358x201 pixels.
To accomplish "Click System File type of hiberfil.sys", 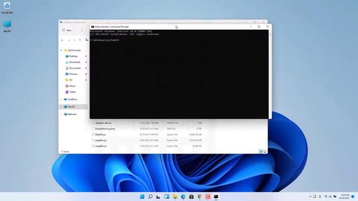I will click(172, 135).
